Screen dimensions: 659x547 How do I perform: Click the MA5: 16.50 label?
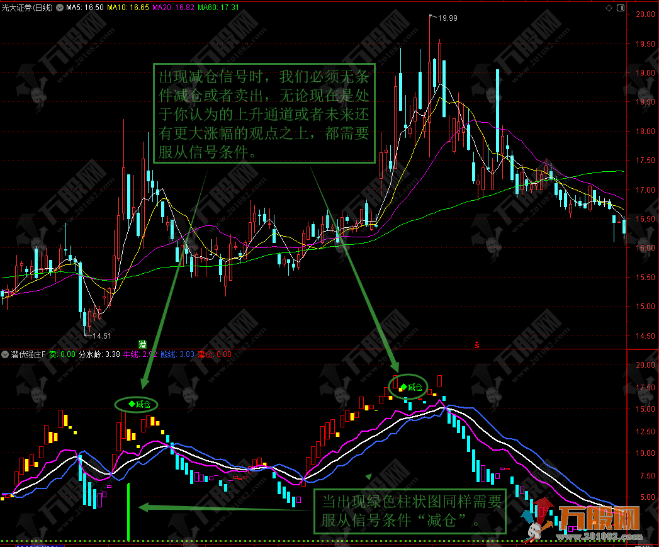(85, 8)
